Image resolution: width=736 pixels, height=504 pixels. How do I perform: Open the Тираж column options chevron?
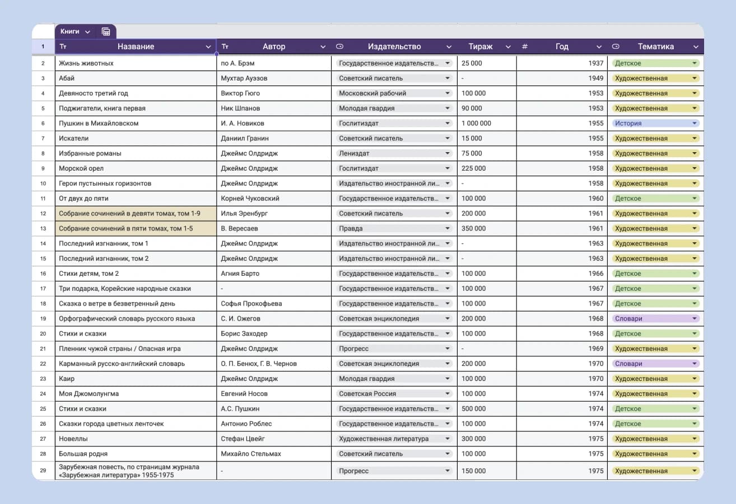(x=508, y=47)
